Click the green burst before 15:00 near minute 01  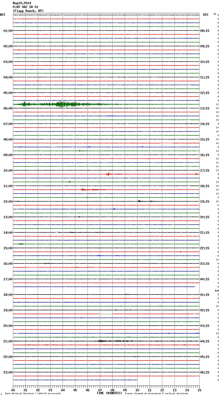(x=21, y=244)
